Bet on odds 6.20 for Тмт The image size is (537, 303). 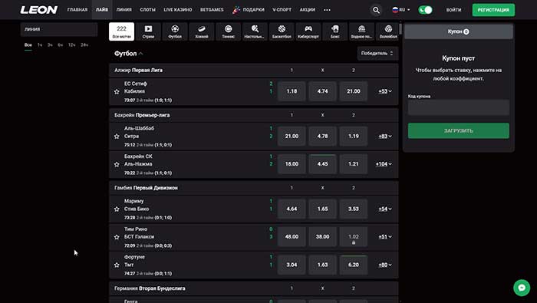click(354, 265)
